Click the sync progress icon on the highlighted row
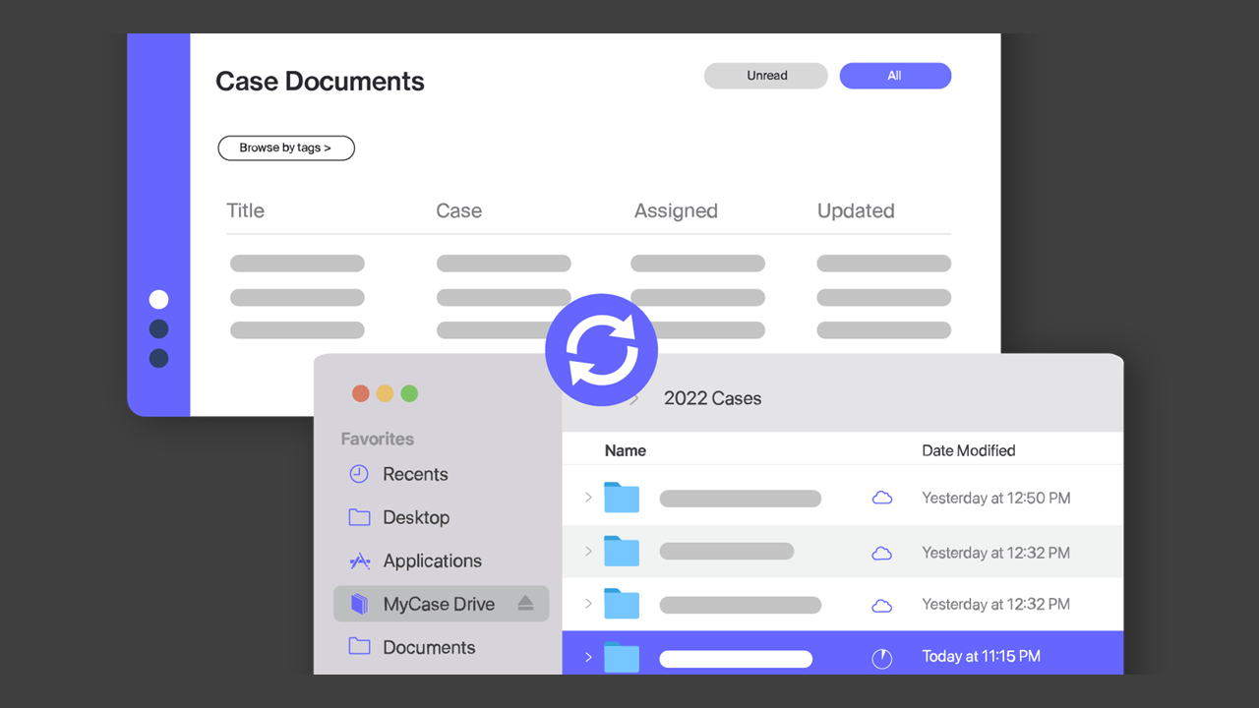The width and height of the screenshot is (1259, 708). [882, 658]
